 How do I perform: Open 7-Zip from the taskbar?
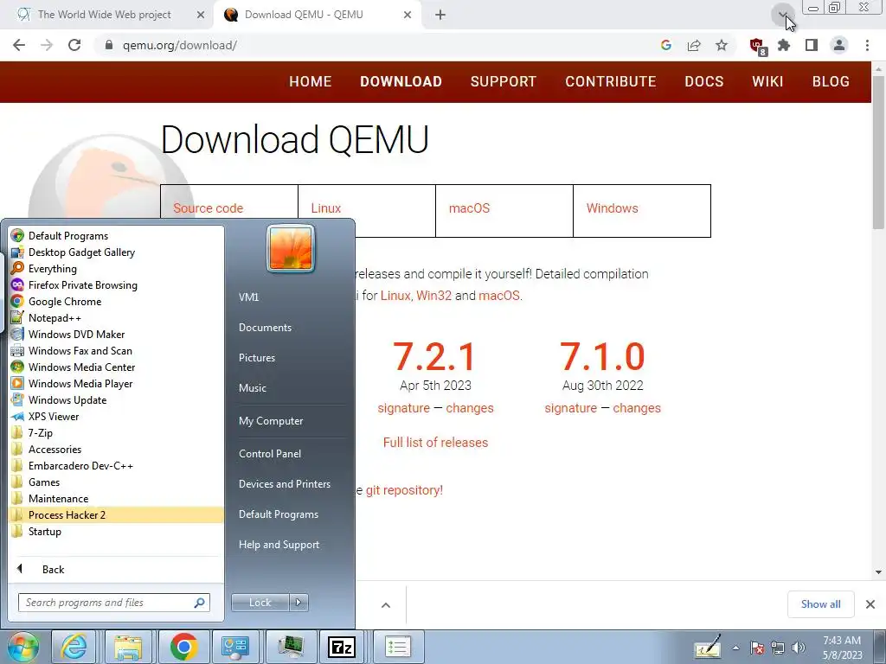click(342, 647)
